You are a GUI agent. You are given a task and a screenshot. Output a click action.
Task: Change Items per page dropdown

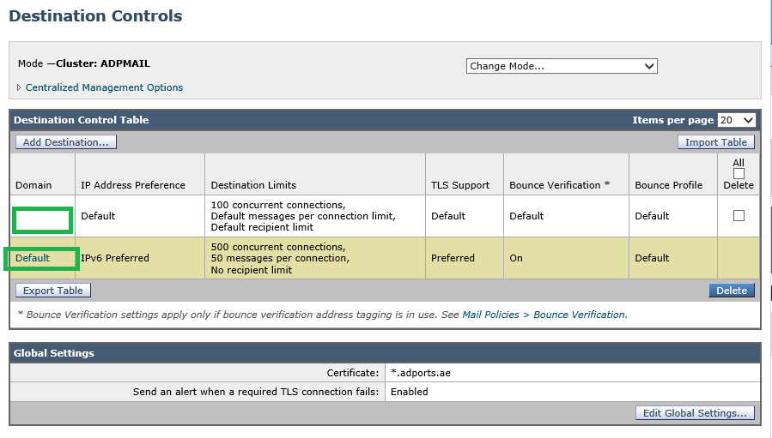coord(736,120)
